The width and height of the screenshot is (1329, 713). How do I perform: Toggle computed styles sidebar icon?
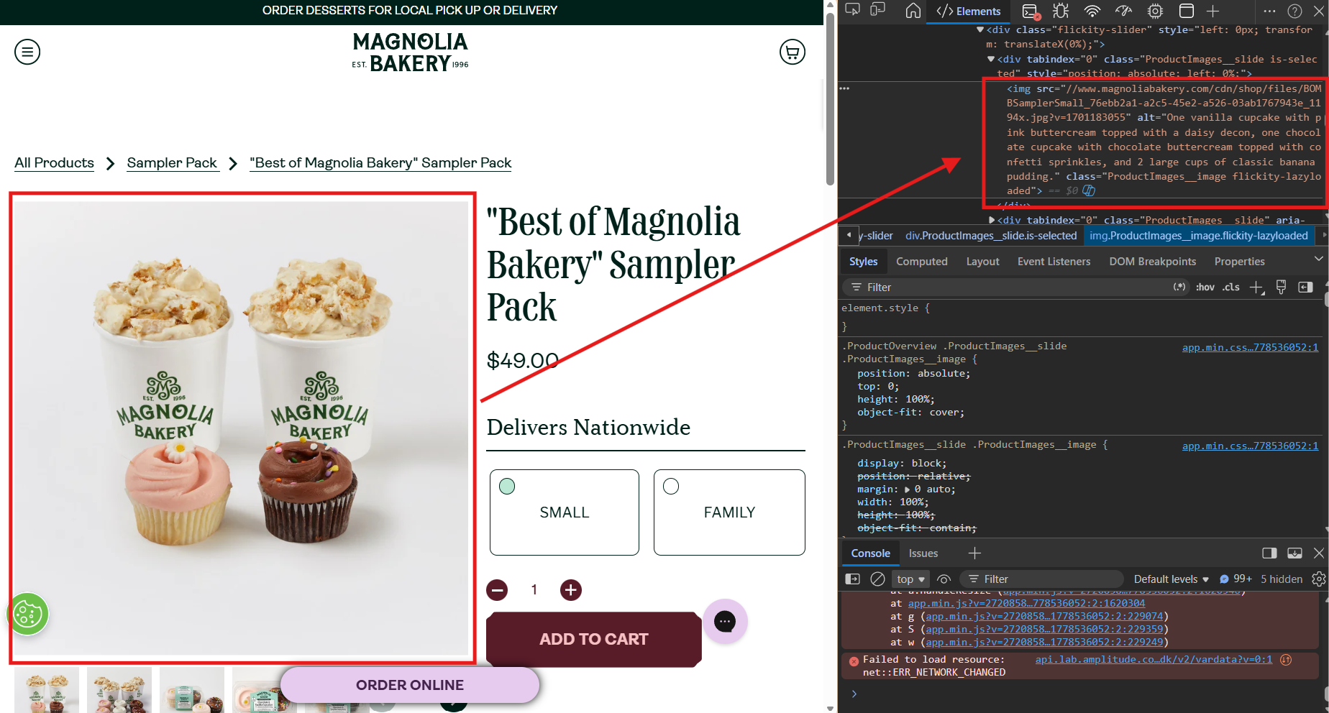[1305, 287]
